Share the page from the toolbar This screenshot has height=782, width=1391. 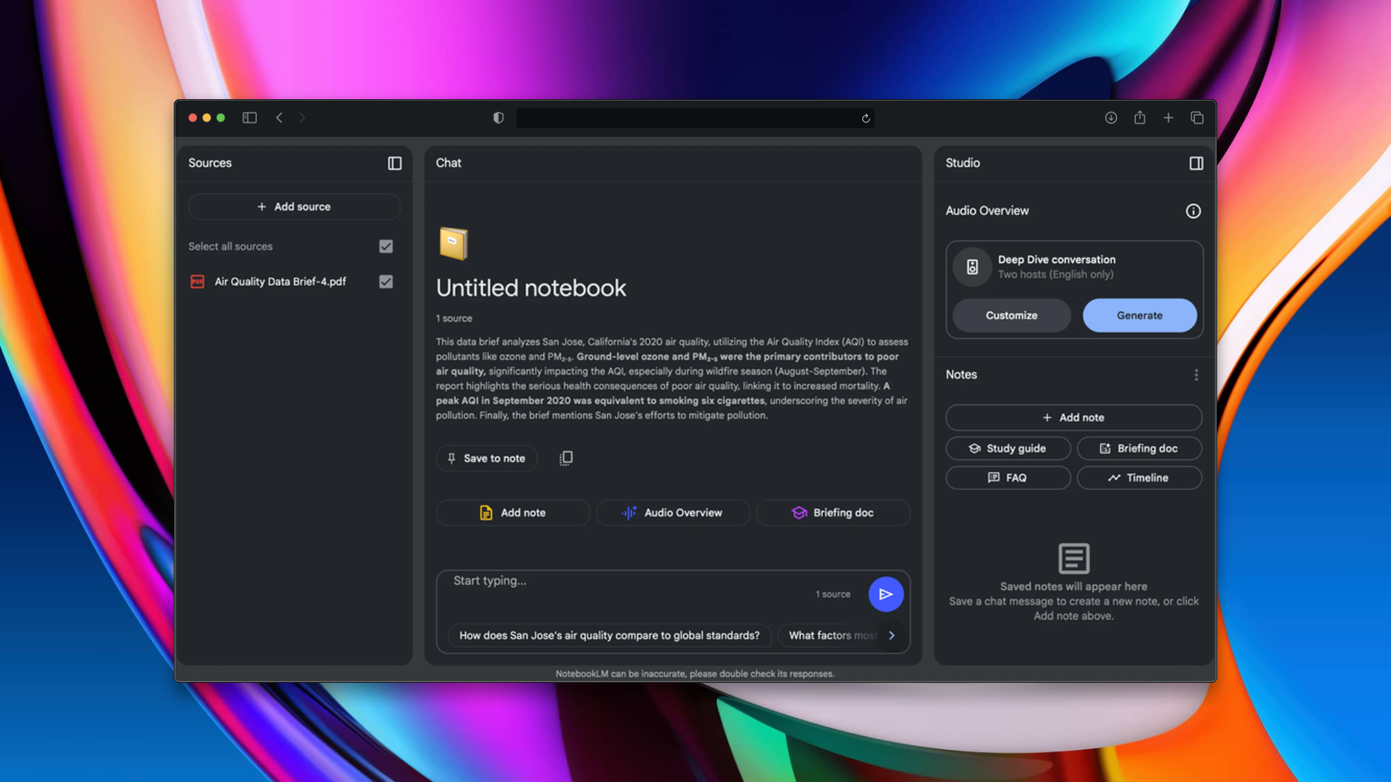(1140, 117)
